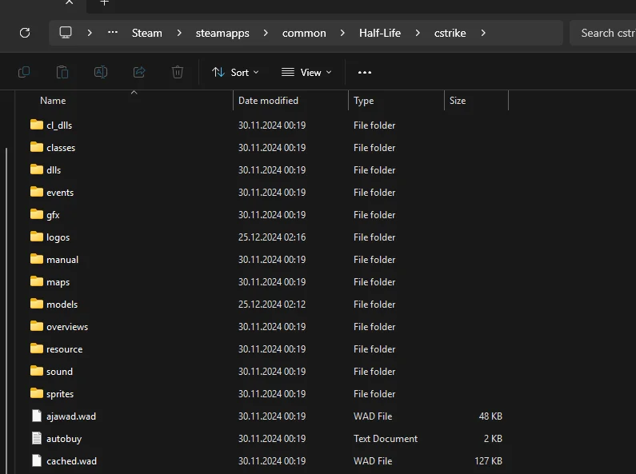This screenshot has height=474, width=636.
Task: Select the manual folder icon
Action: tap(37, 258)
